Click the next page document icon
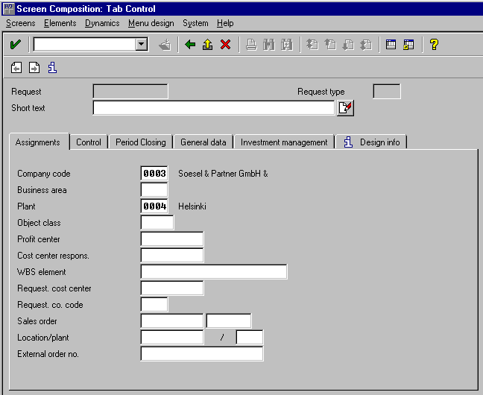Viewport: 483px width, 395px height. pyautogui.click(x=34, y=68)
